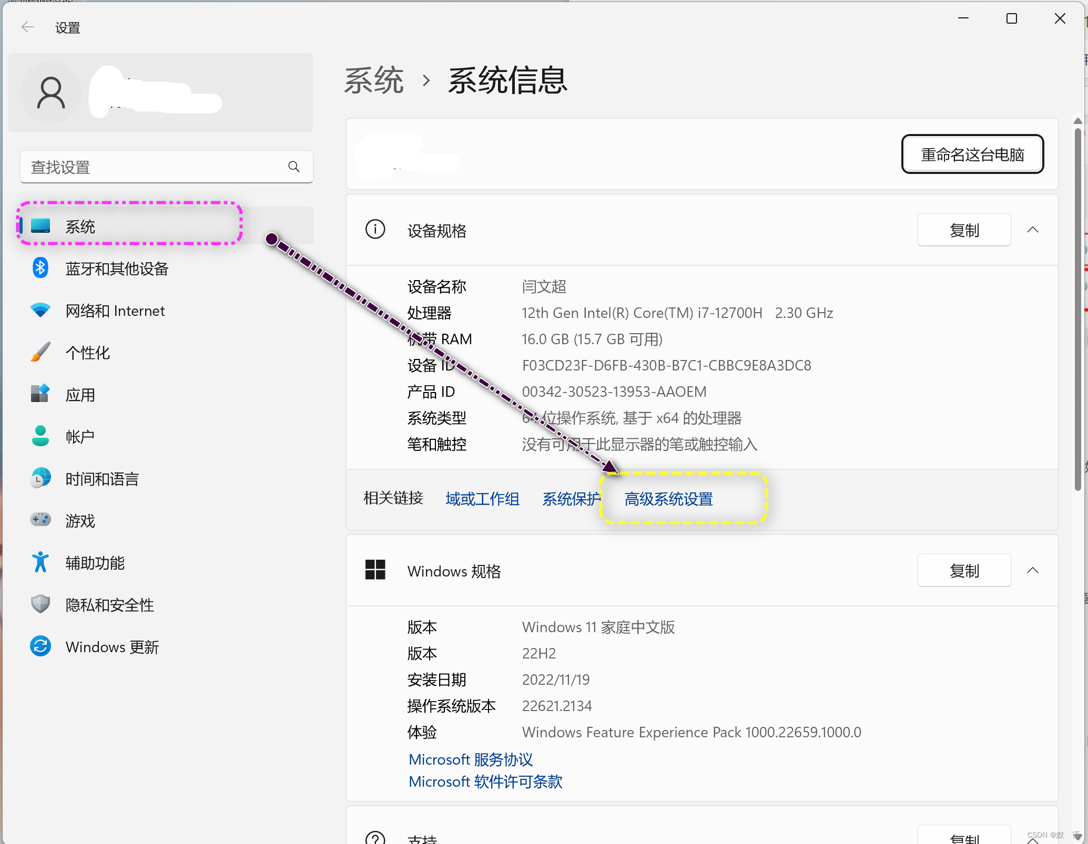Go back with the arrow button
Viewport: 1088px width, 844px height.
point(27,27)
